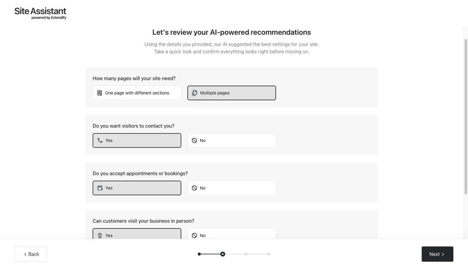Image resolution: width=468 pixels, height=269 pixels.
Task: Go back with the Back button
Action: (31, 254)
